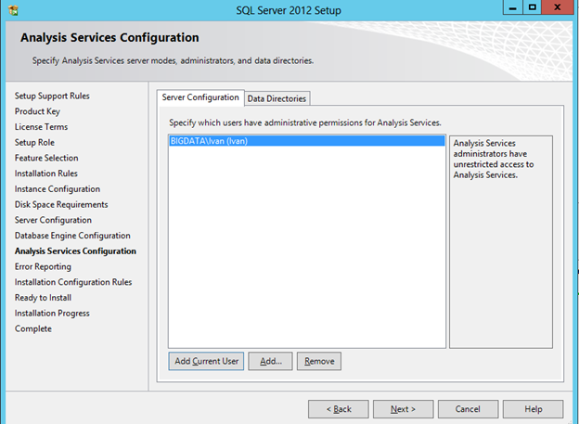579x424 pixels.
Task: Click the Analysis Services Configuration page heading
Action: click(109, 38)
